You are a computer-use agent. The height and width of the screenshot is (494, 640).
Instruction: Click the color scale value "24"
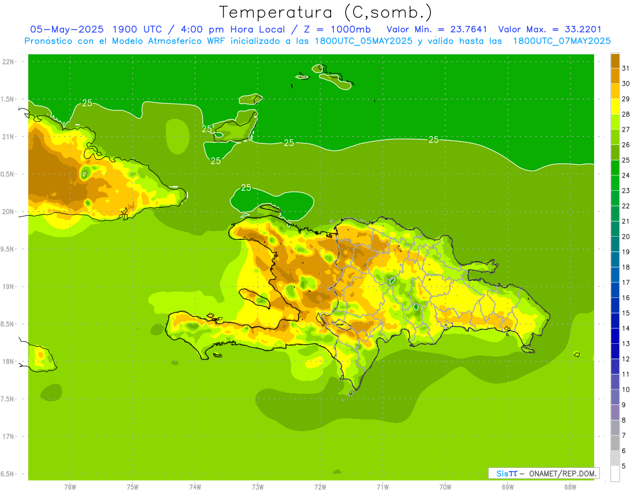click(x=626, y=175)
